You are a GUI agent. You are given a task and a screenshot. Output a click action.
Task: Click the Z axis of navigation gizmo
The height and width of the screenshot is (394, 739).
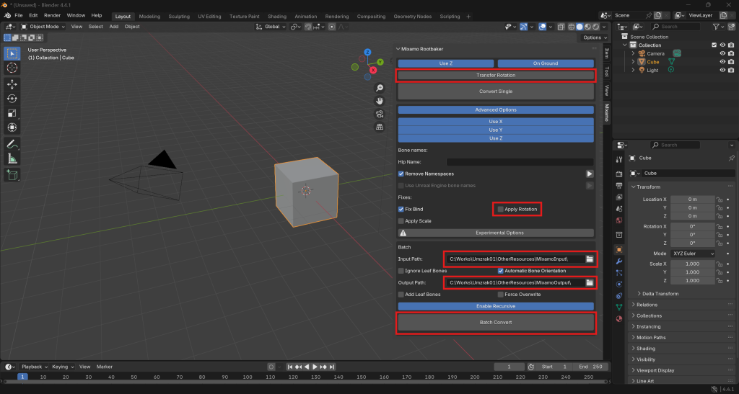tap(367, 52)
